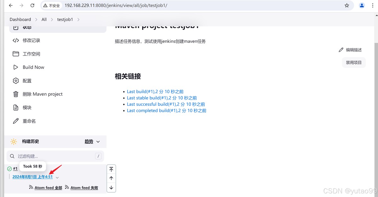Go forward with the browser forward arrow

pos(21,5)
